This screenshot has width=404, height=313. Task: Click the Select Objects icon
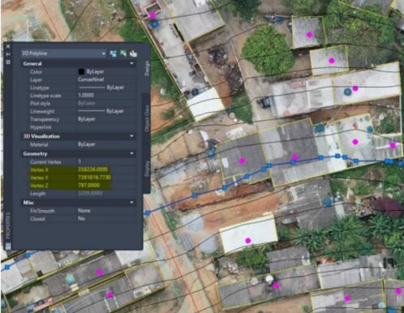(123, 54)
